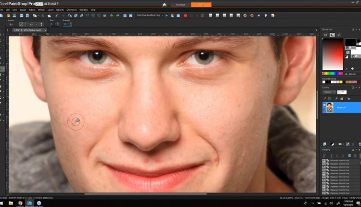Screen dimensions: 361x207
Task: Open the View menu
Action: tap(15, 10)
